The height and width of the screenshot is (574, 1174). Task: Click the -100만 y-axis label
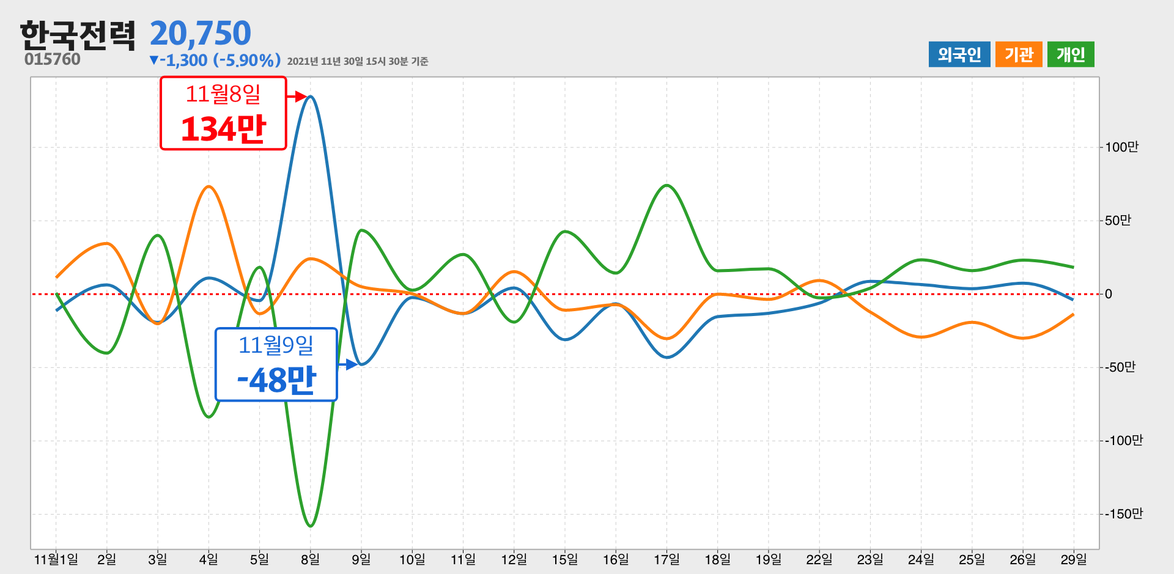click(1123, 441)
